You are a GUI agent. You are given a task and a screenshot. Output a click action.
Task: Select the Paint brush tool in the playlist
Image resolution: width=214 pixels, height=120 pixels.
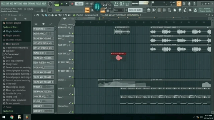[x=46, y=15]
